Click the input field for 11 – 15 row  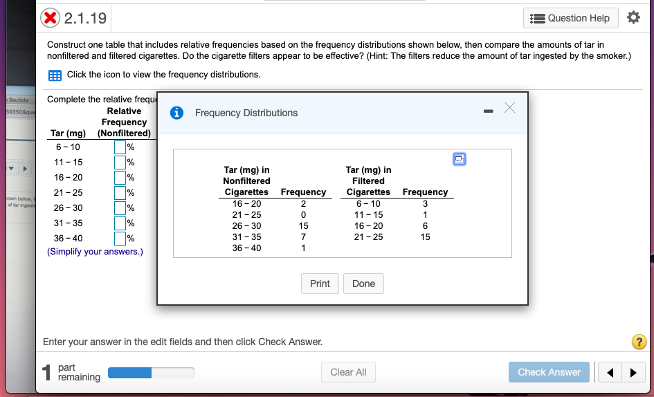pos(120,163)
